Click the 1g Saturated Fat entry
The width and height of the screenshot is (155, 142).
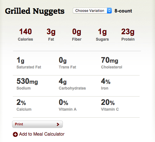click(x=29, y=63)
